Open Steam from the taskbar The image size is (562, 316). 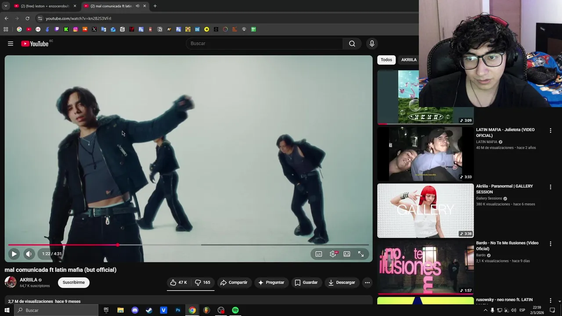(149, 310)
